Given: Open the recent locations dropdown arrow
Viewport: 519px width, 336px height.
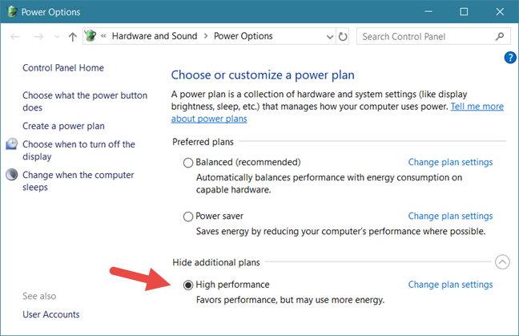Looking at the screenshot, I should [x=57, y=36].
